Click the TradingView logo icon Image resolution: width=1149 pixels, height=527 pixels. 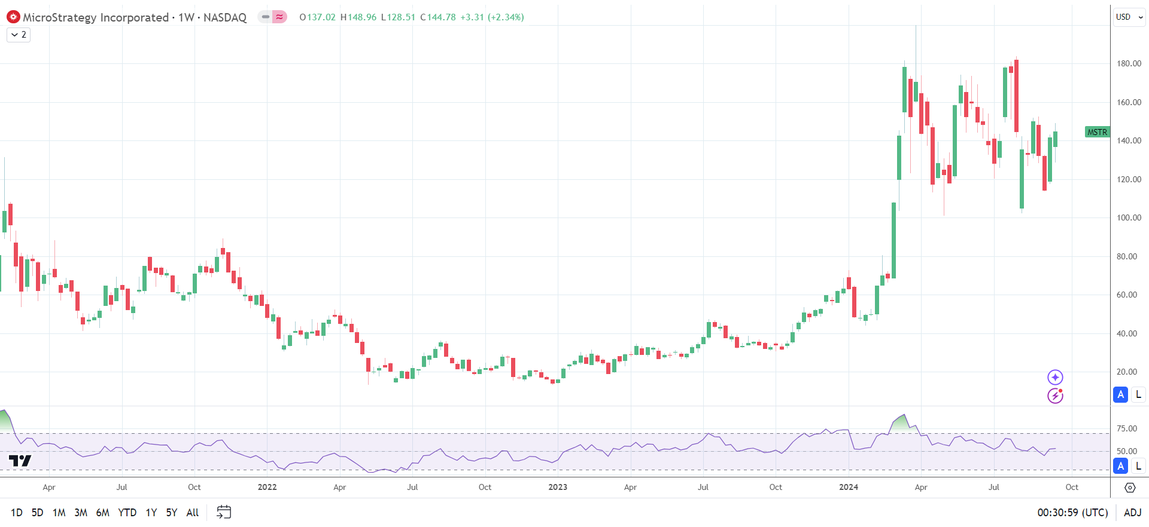click(20, 461)
